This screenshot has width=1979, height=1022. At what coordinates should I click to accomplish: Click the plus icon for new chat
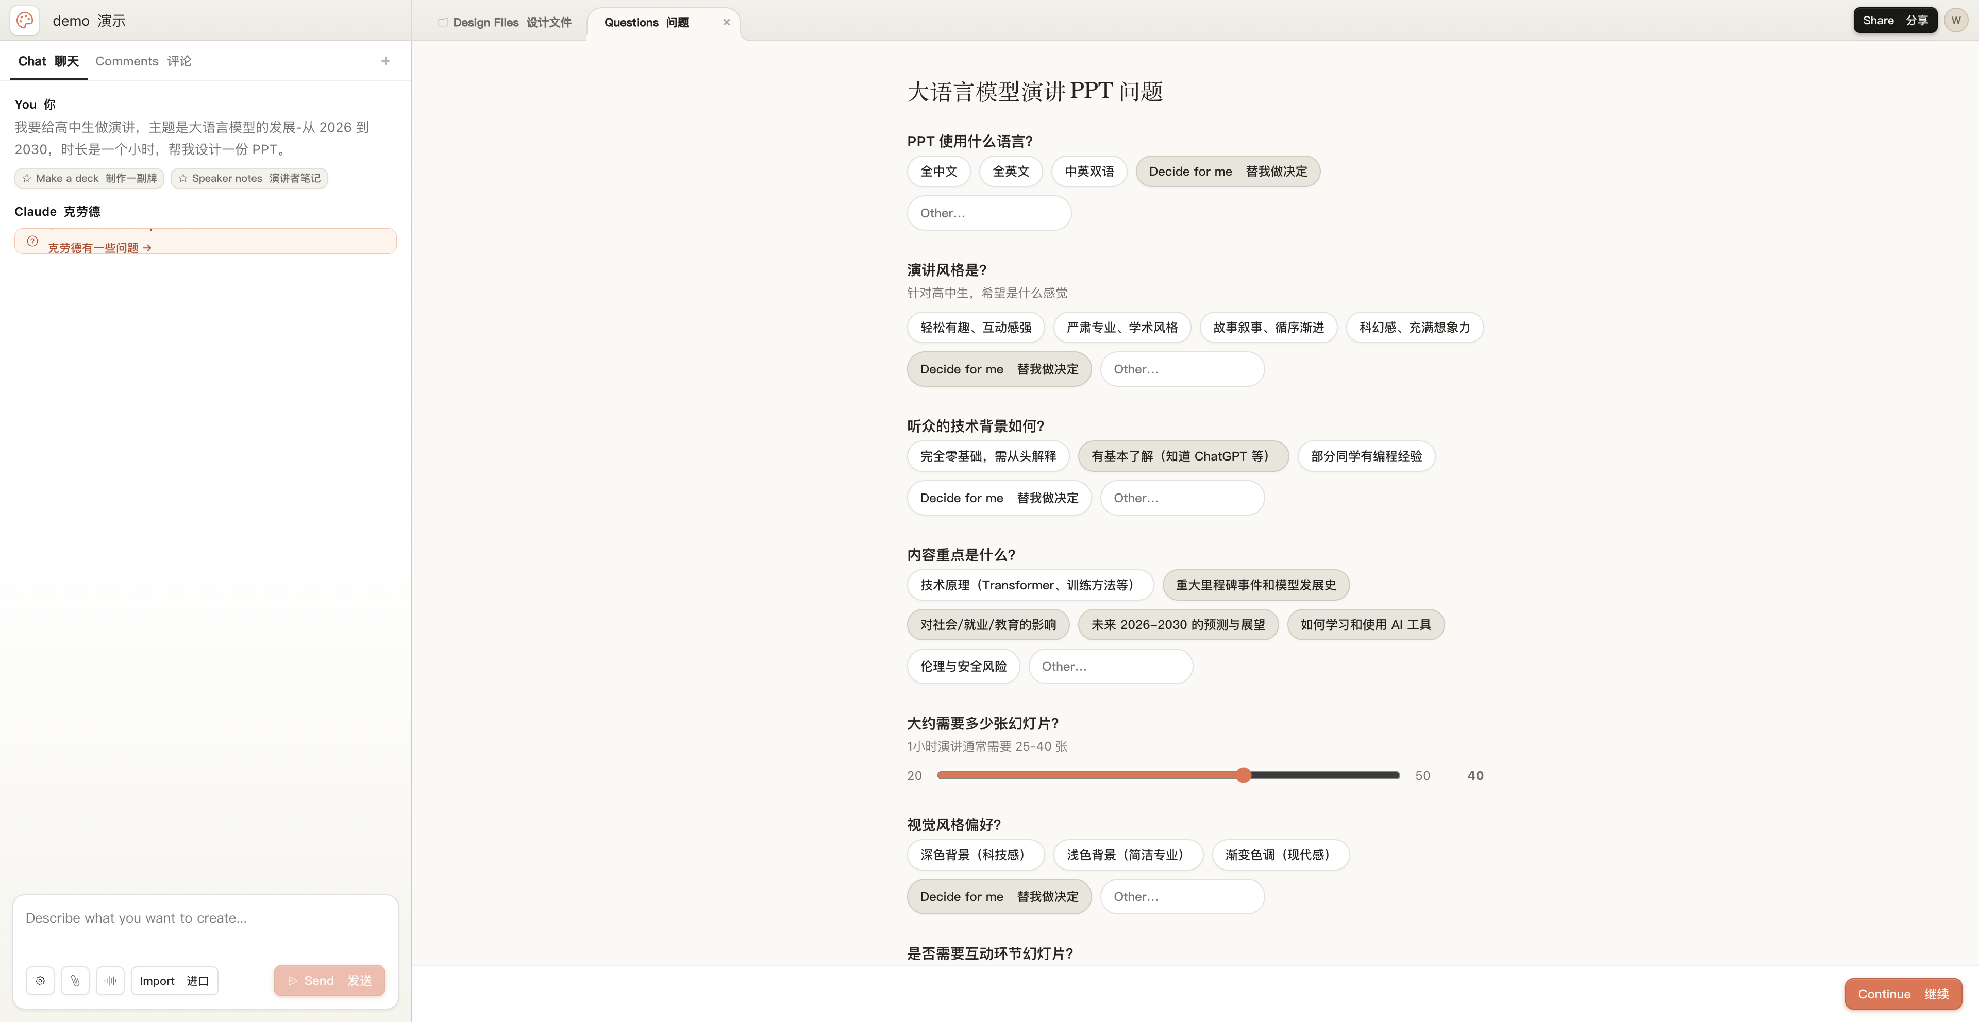[x=385, y=61]
